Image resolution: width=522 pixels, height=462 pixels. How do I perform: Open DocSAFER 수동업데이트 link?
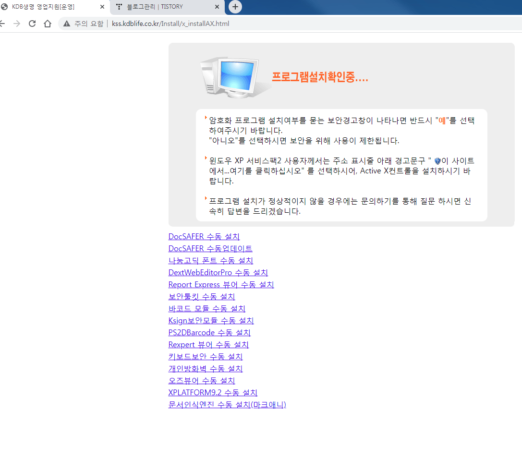coord(210,249)
